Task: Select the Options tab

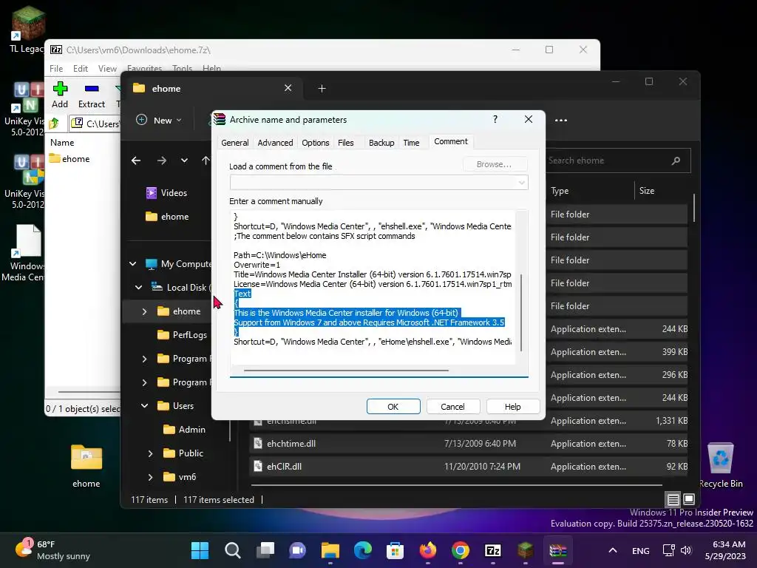Action: pos(315,143)
